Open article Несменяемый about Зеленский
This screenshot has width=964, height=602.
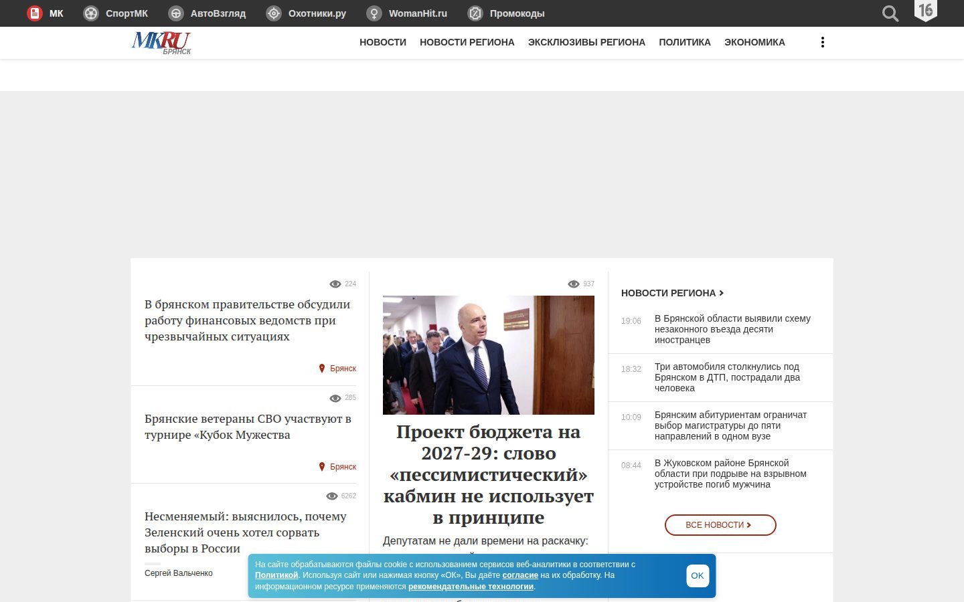pyautogui.click(x=246, y=532)
